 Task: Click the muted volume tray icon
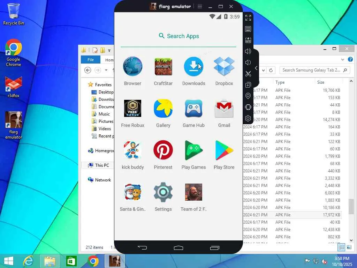tap(324, 261)
